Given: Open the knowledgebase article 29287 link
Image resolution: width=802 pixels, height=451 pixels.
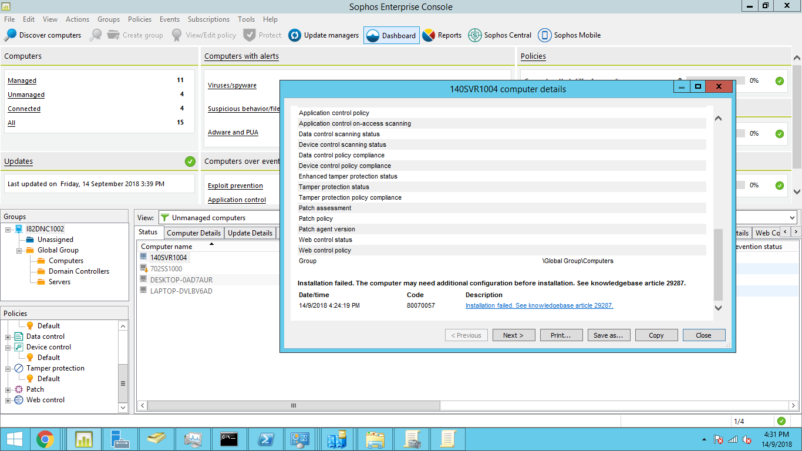Looking at the screenshot, I should click(540, 305).
